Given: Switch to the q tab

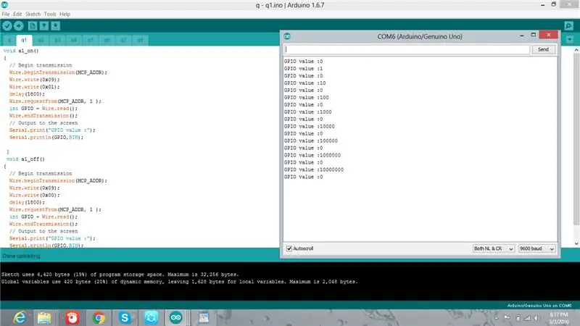Looking at the screenshot, I should (9, 40).
